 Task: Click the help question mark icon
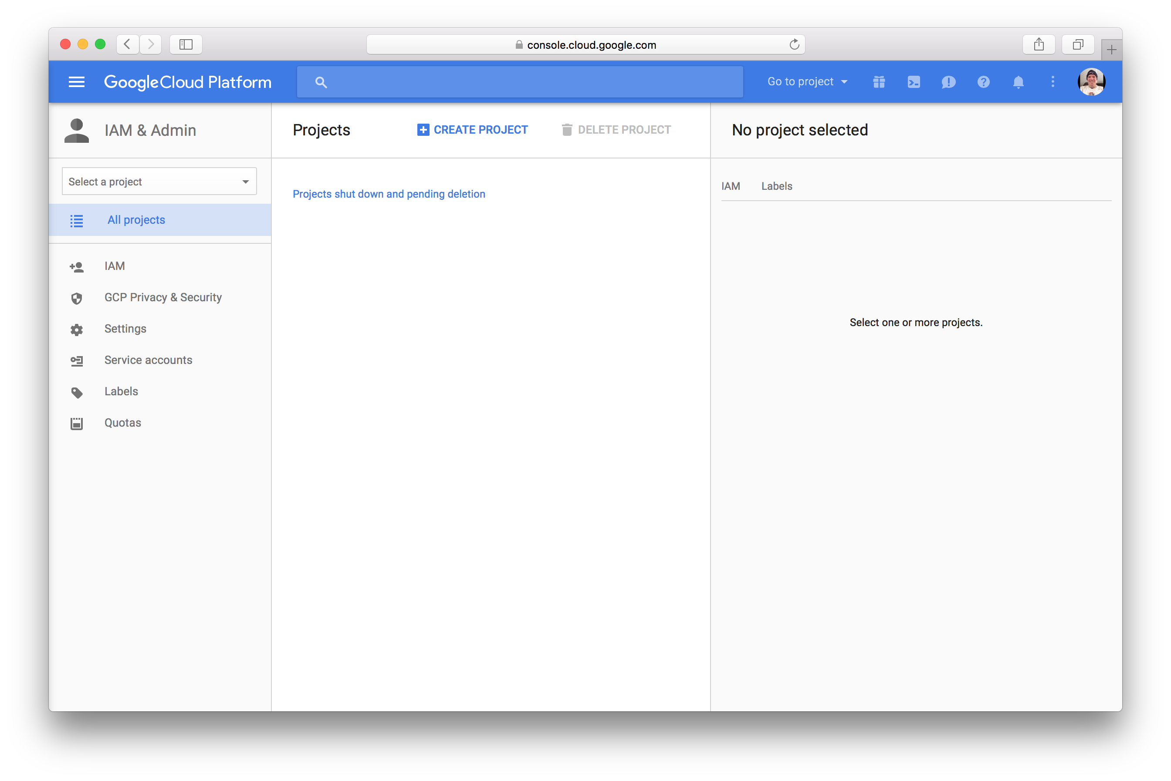click(x=983, y=82)
